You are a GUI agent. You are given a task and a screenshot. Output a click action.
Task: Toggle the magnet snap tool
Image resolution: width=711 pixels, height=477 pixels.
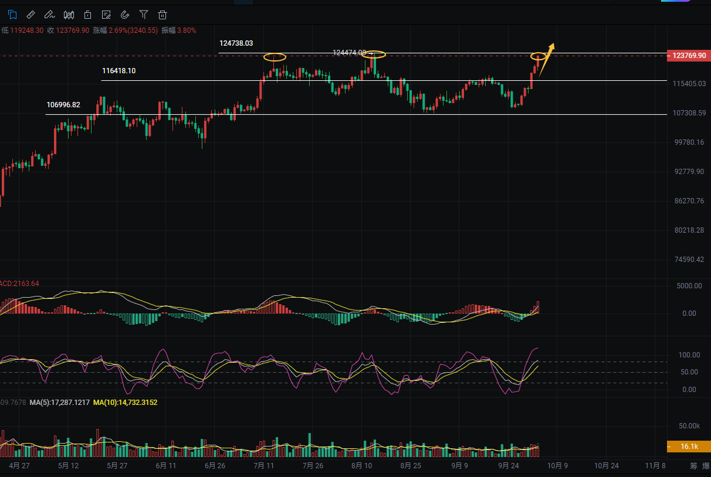pos(125,15)
